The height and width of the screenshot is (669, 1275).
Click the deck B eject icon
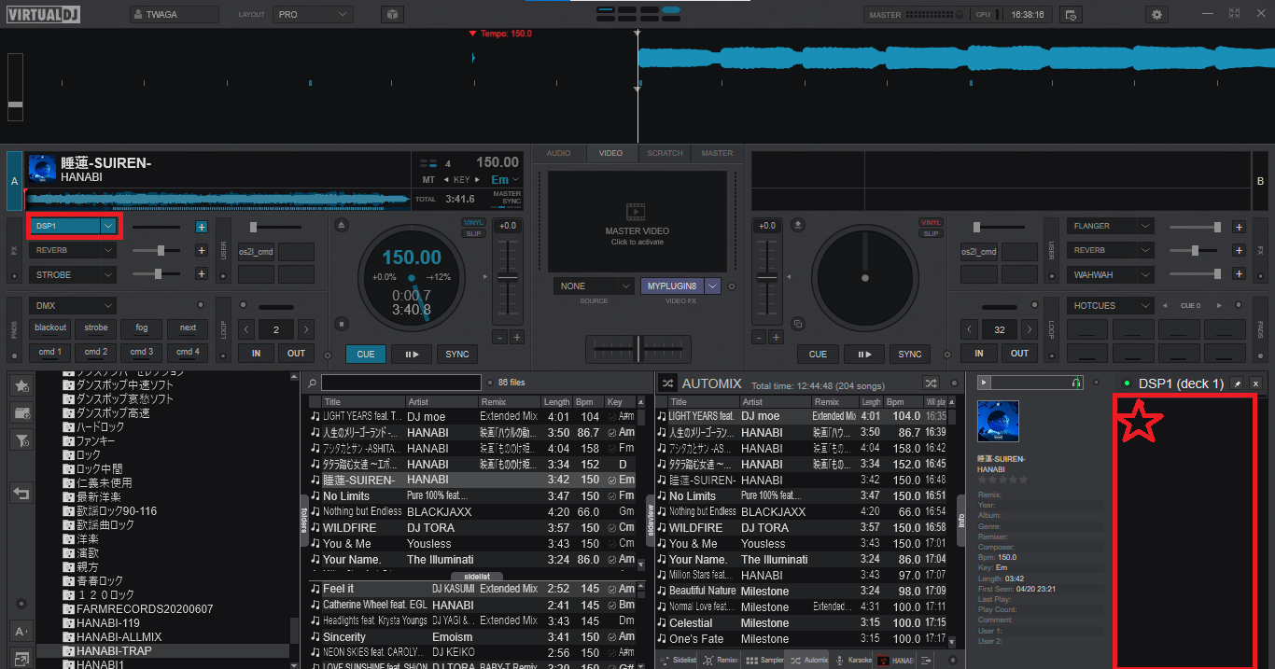pyautogui.click(x=799, y=225)
